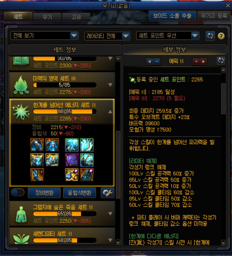
Task: Increase epic tier with plus button
Action: (x=196, y=61)
